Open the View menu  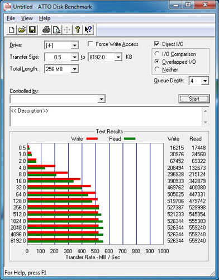pos(27,18)
